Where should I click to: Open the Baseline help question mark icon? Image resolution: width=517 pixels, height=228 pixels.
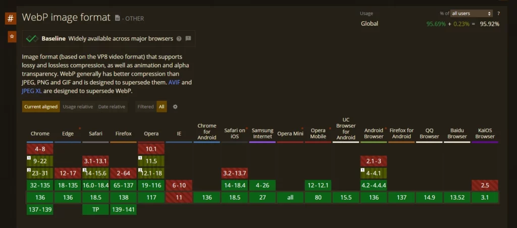[x=178, y=38]
